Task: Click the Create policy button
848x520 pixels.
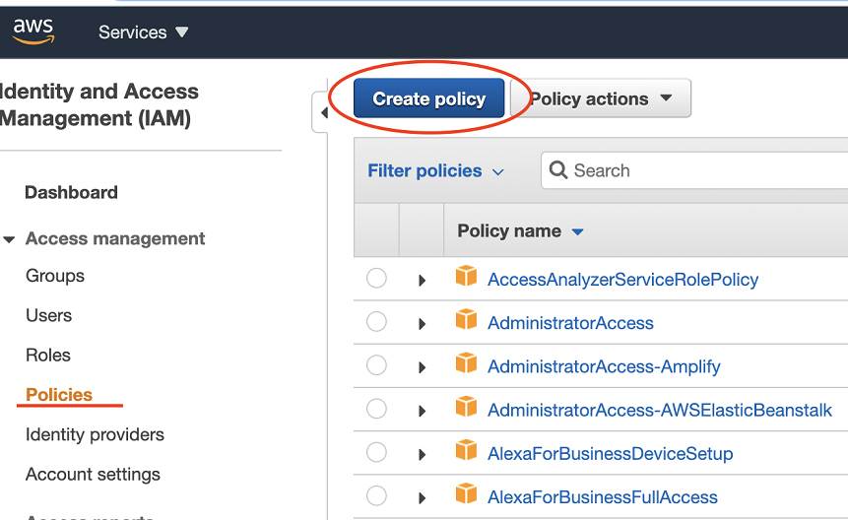Action: coord(428,98)
